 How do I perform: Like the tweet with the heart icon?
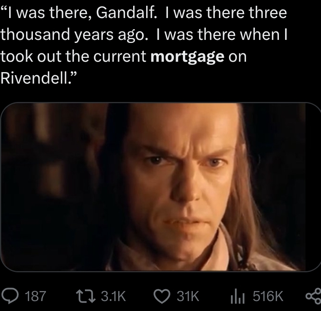click(x=162, y=296)
